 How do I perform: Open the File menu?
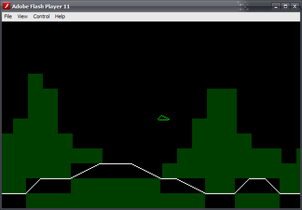point(8,16)
